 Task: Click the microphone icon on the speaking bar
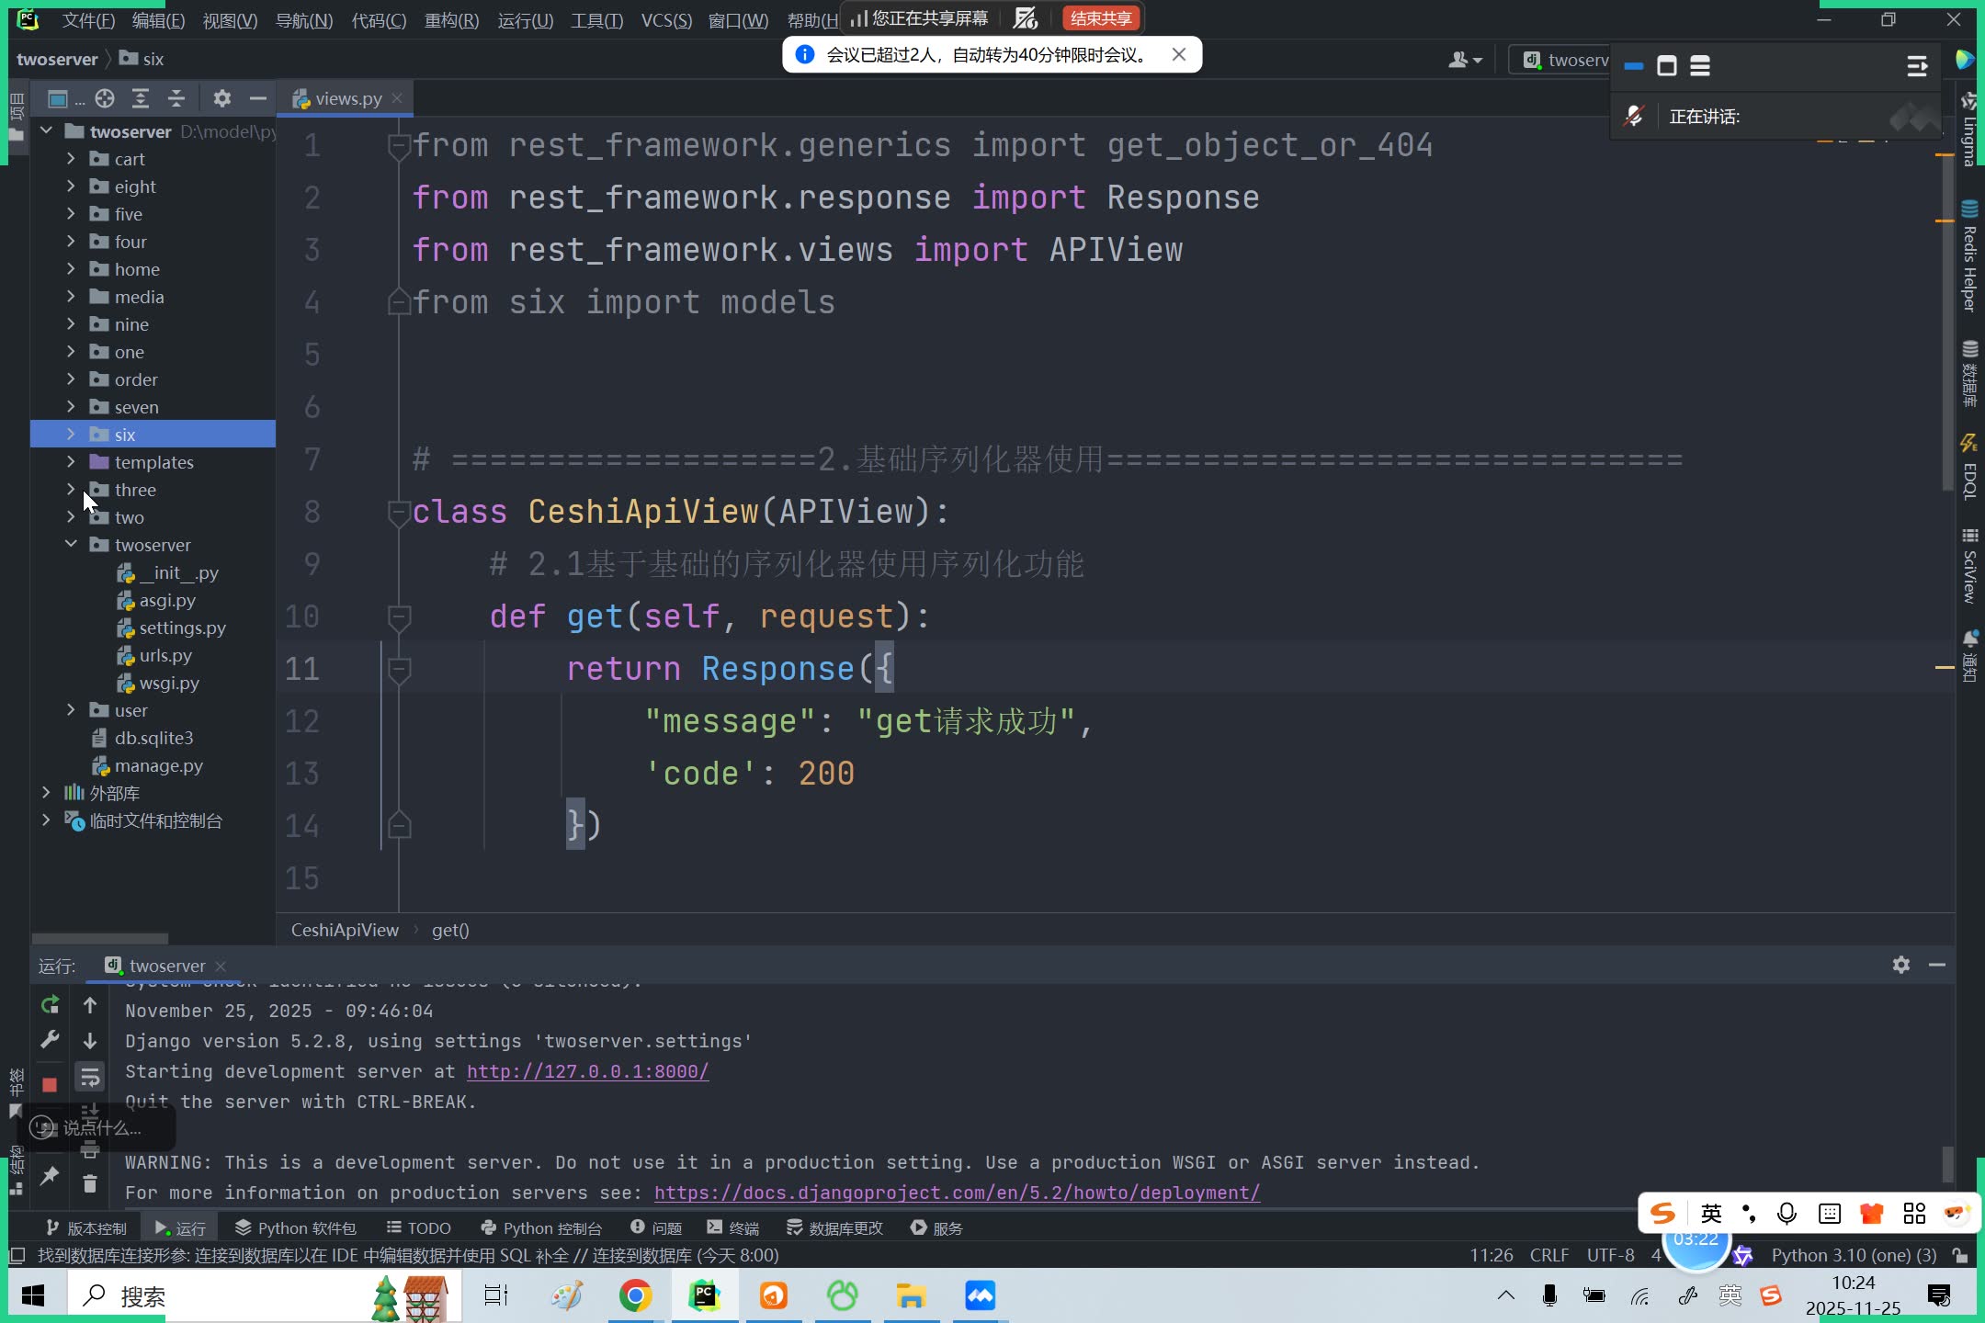1634,117
